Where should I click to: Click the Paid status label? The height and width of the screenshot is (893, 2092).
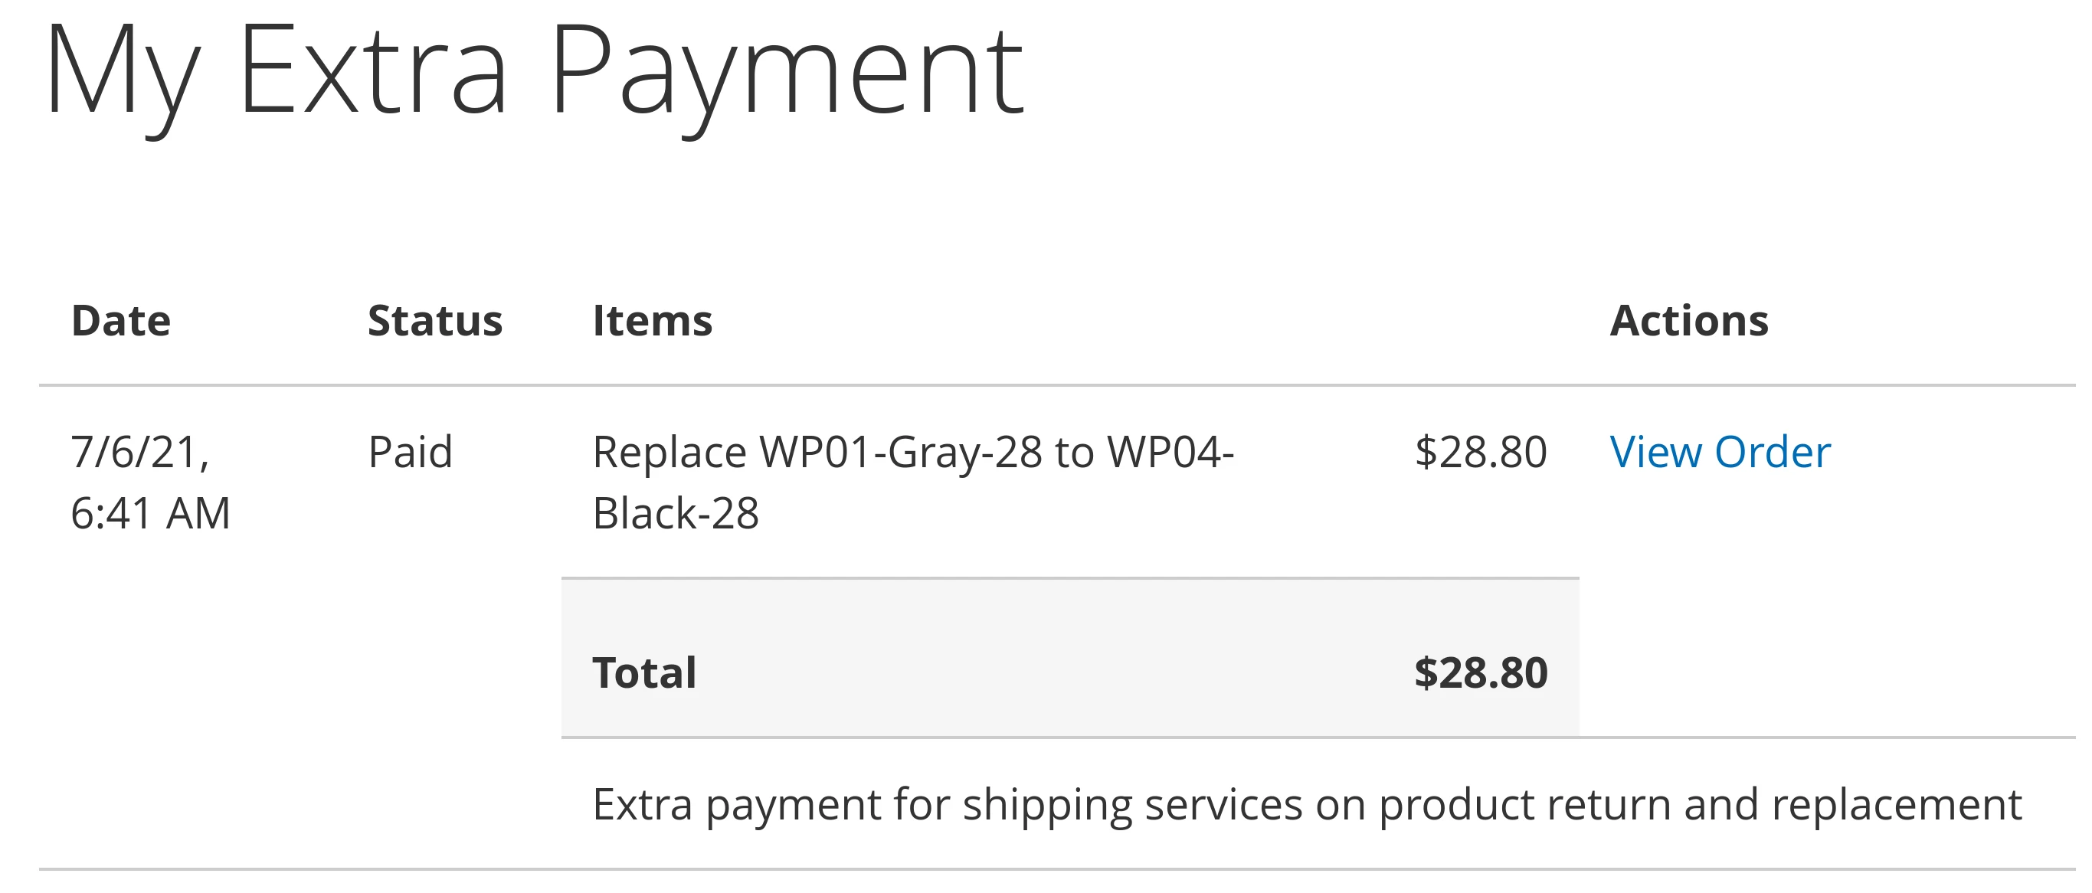(410, 453)
